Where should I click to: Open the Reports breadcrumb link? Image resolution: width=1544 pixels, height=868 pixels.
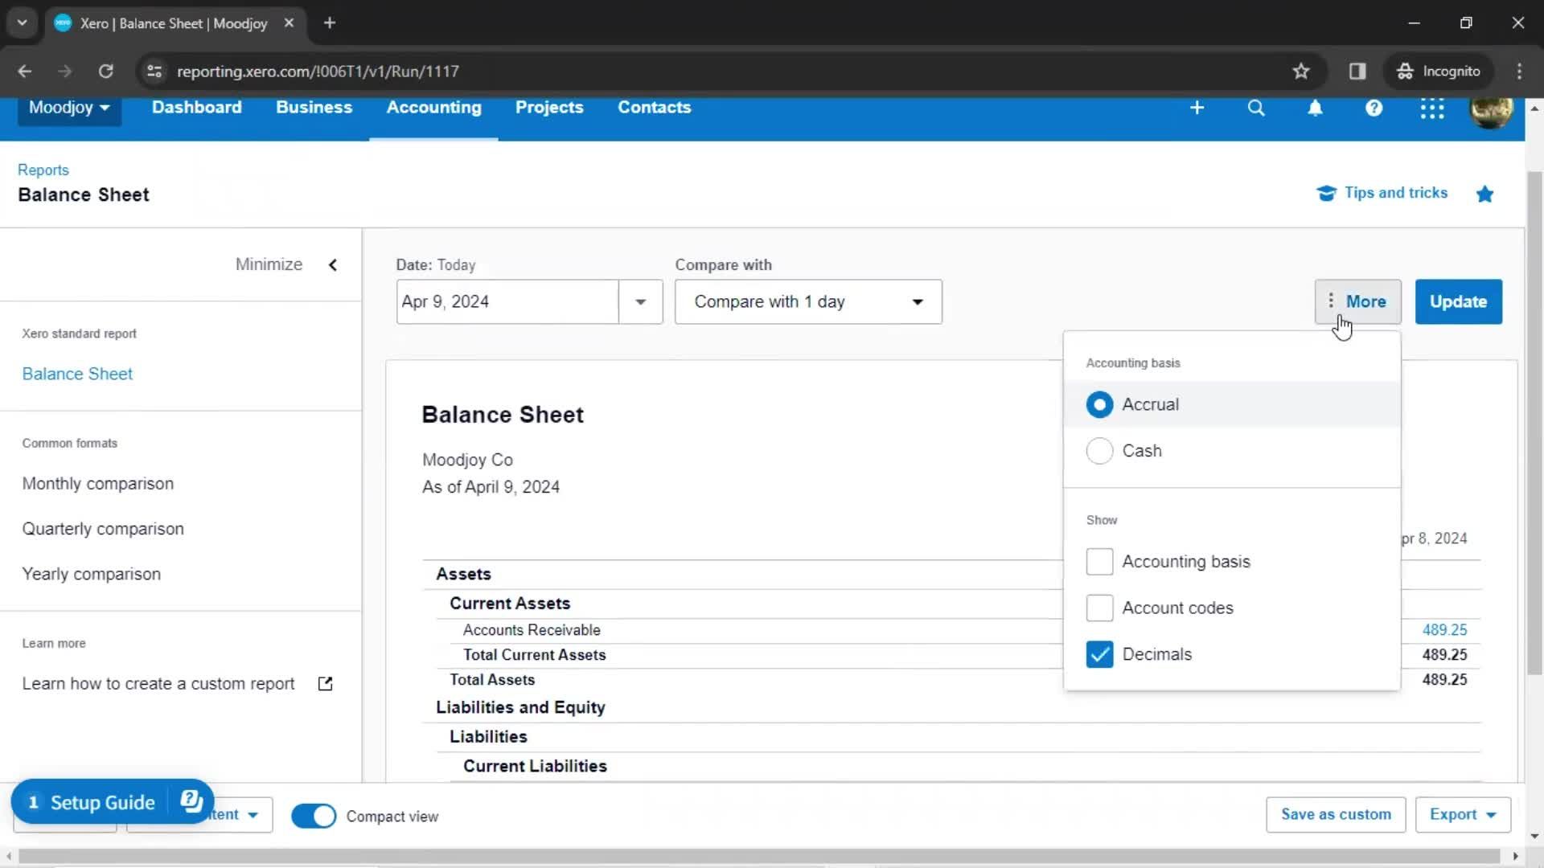[x=43, y=170]
